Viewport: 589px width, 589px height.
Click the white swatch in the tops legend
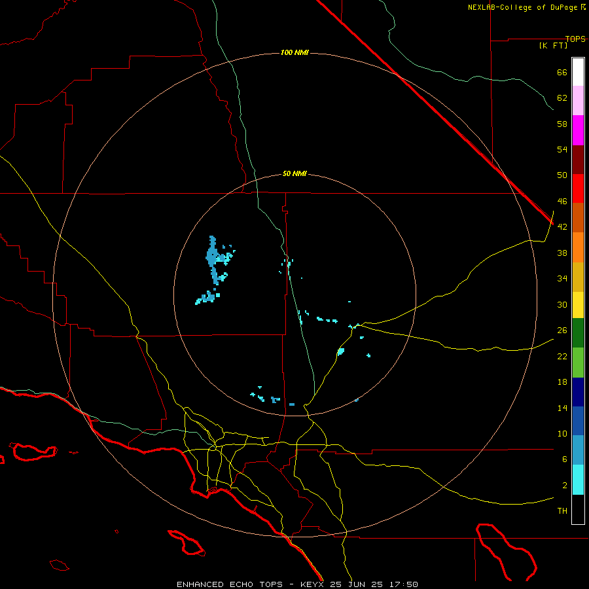[578, 72]
